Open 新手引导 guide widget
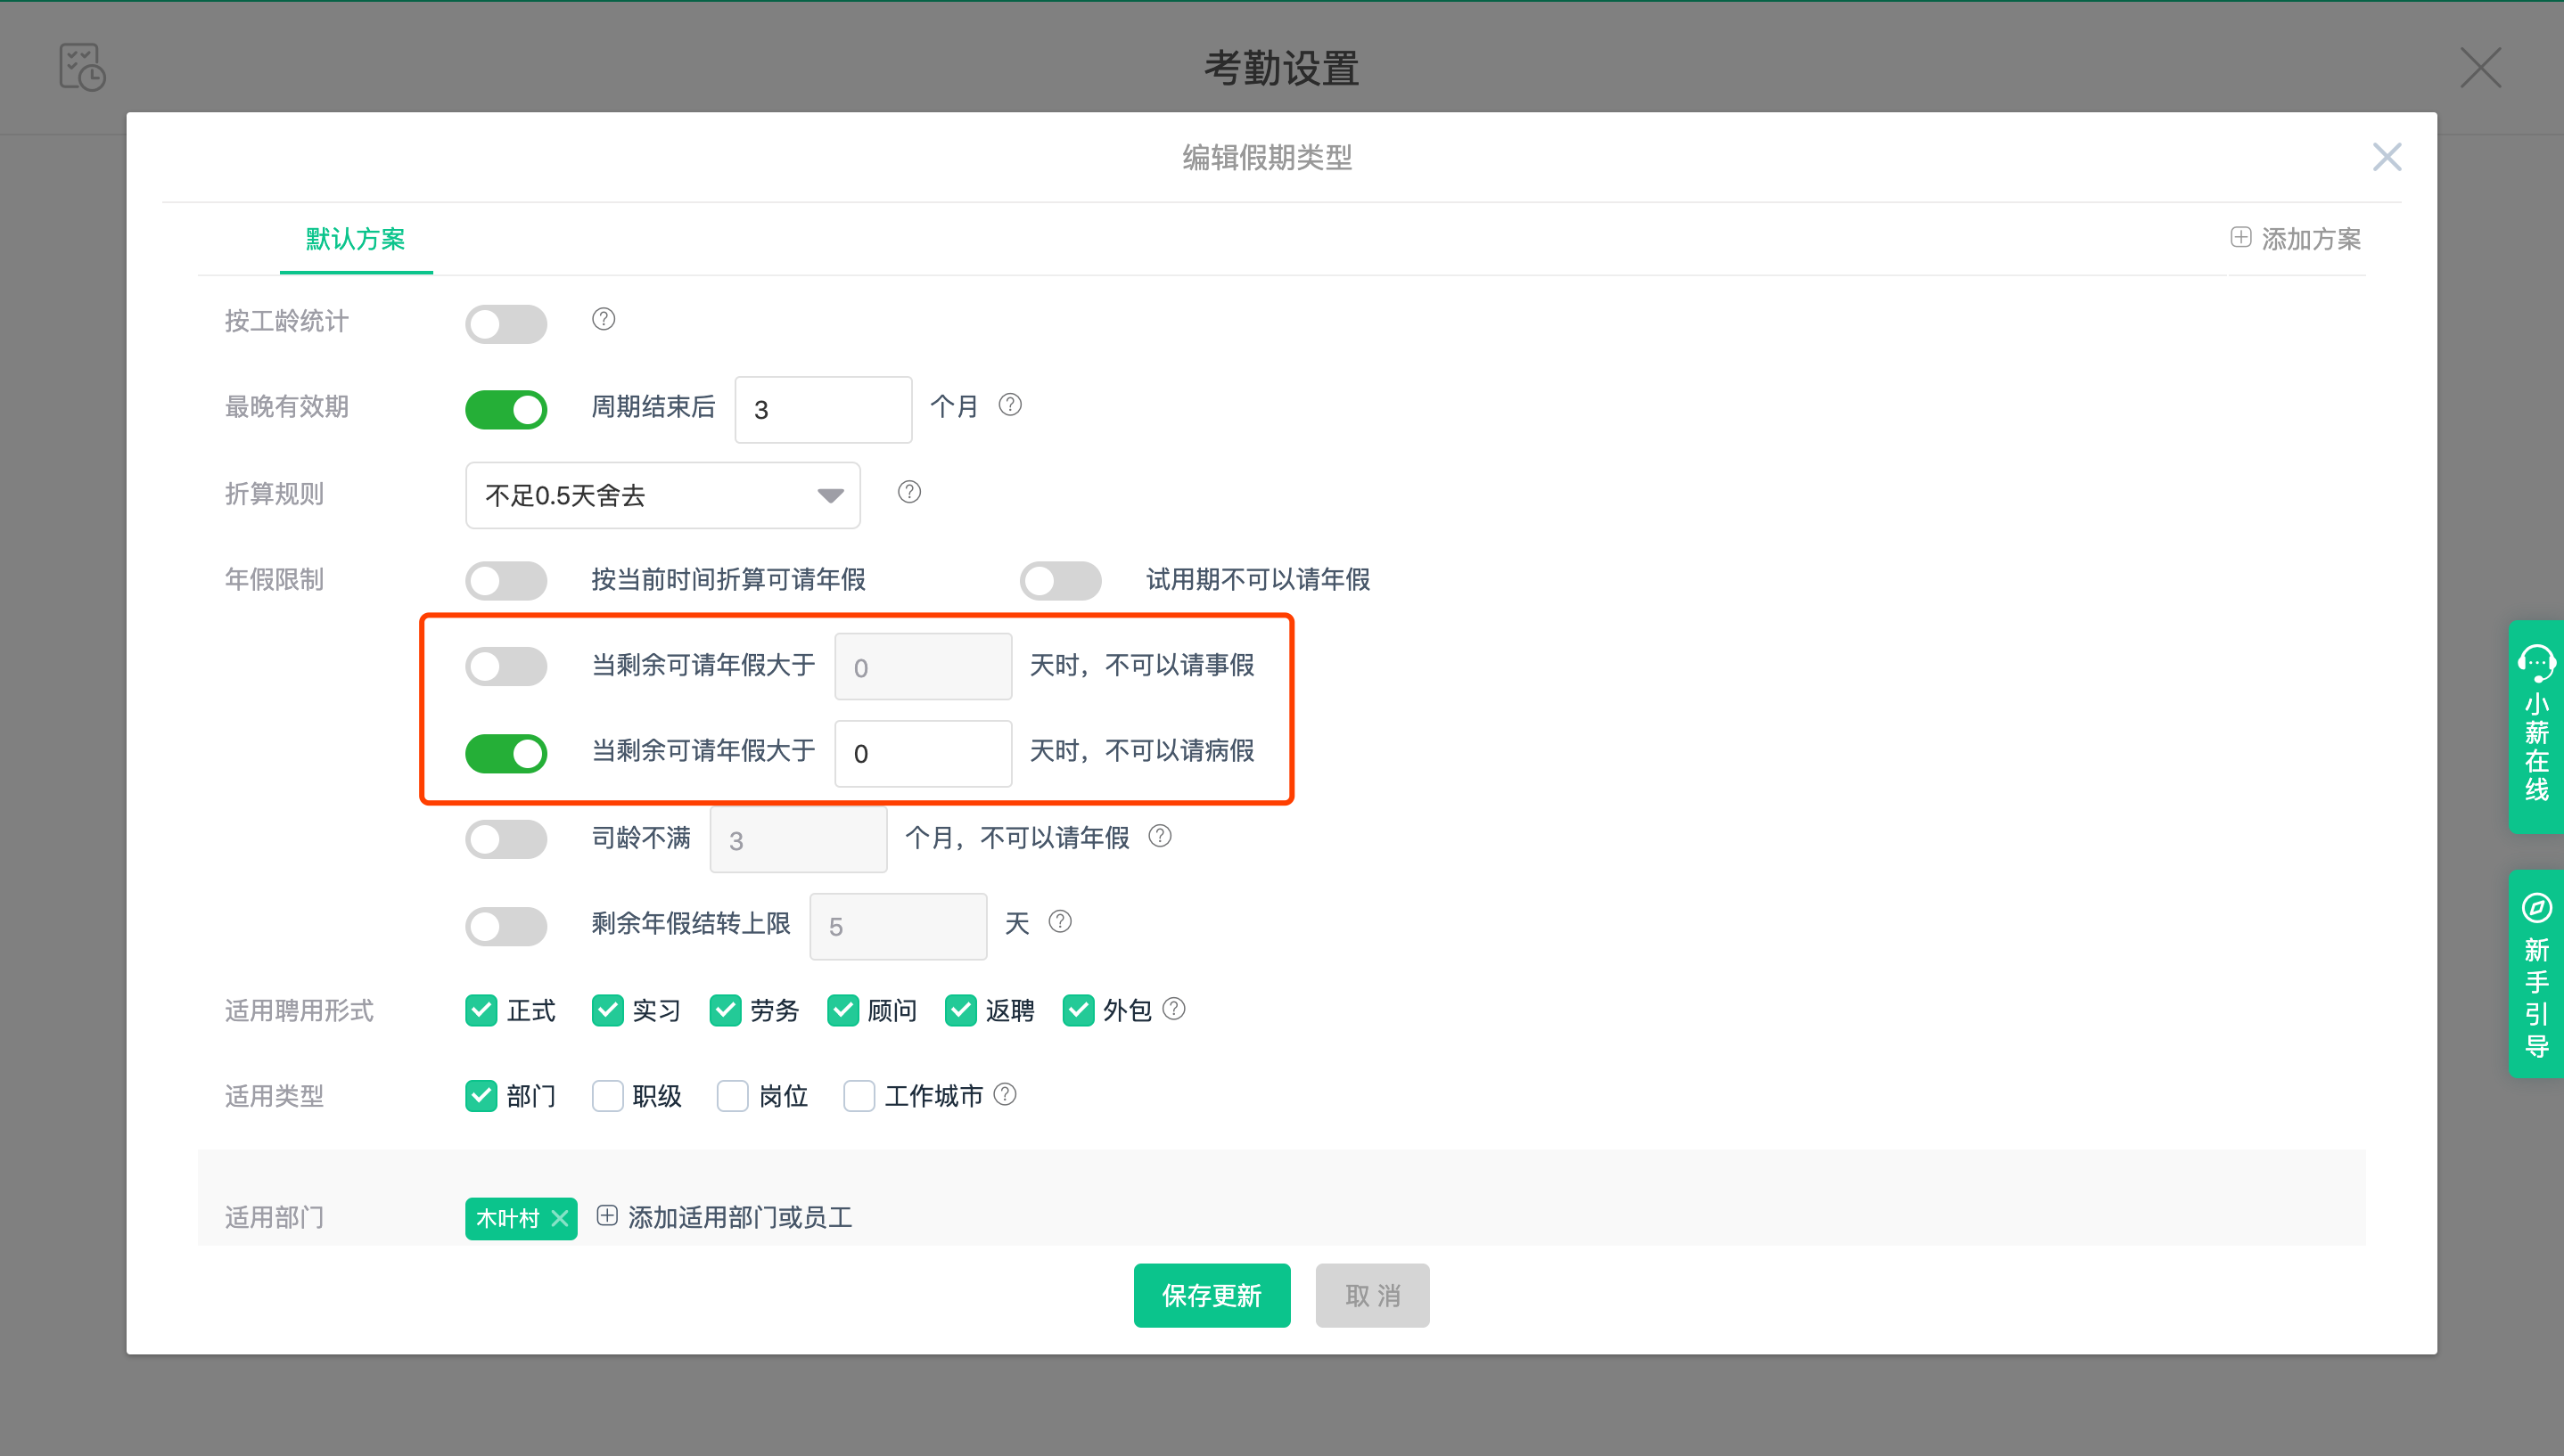 click(2536, 973)
